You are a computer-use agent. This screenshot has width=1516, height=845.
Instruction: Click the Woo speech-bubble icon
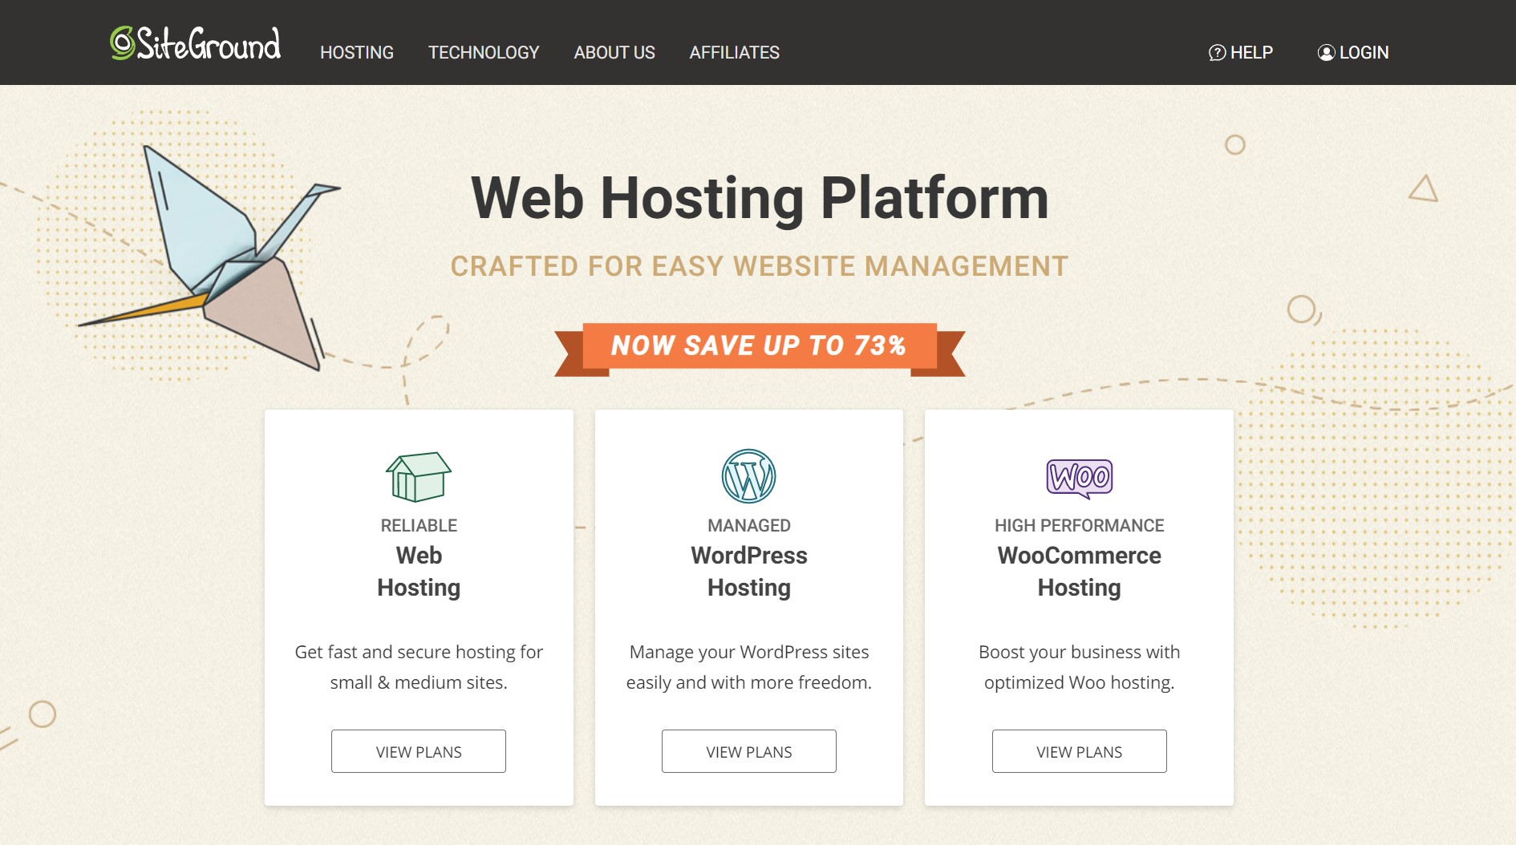pos(1079,476)
